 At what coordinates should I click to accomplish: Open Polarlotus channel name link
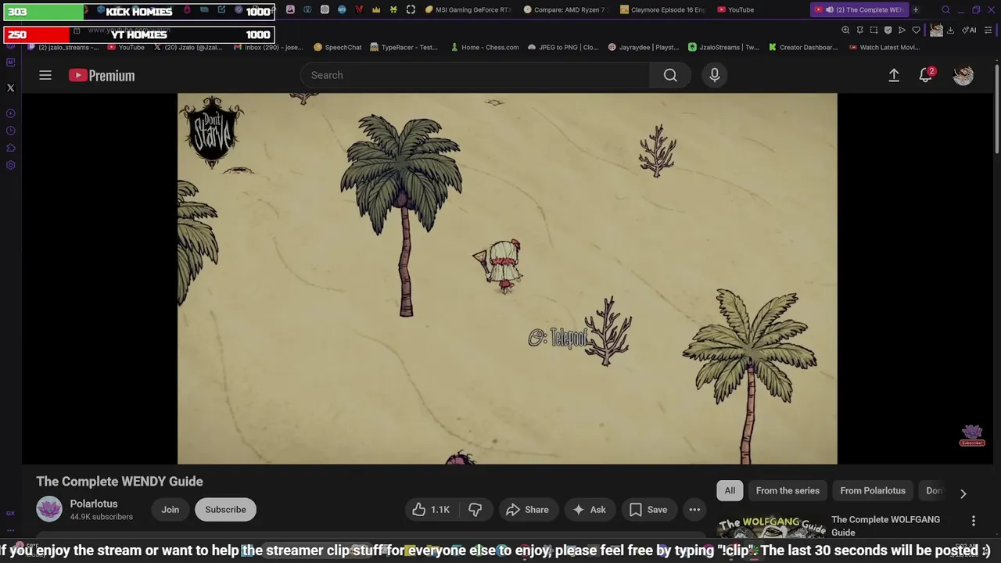(94, 504)
